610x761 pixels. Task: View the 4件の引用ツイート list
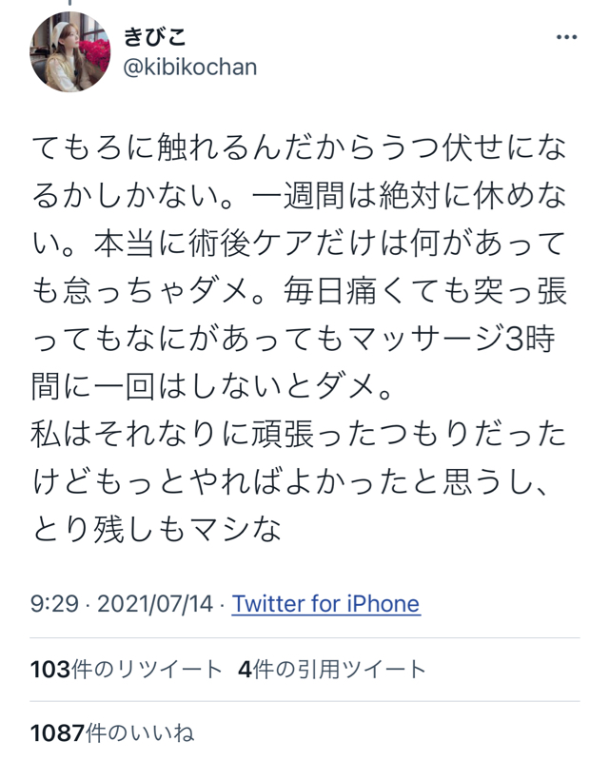332,670
